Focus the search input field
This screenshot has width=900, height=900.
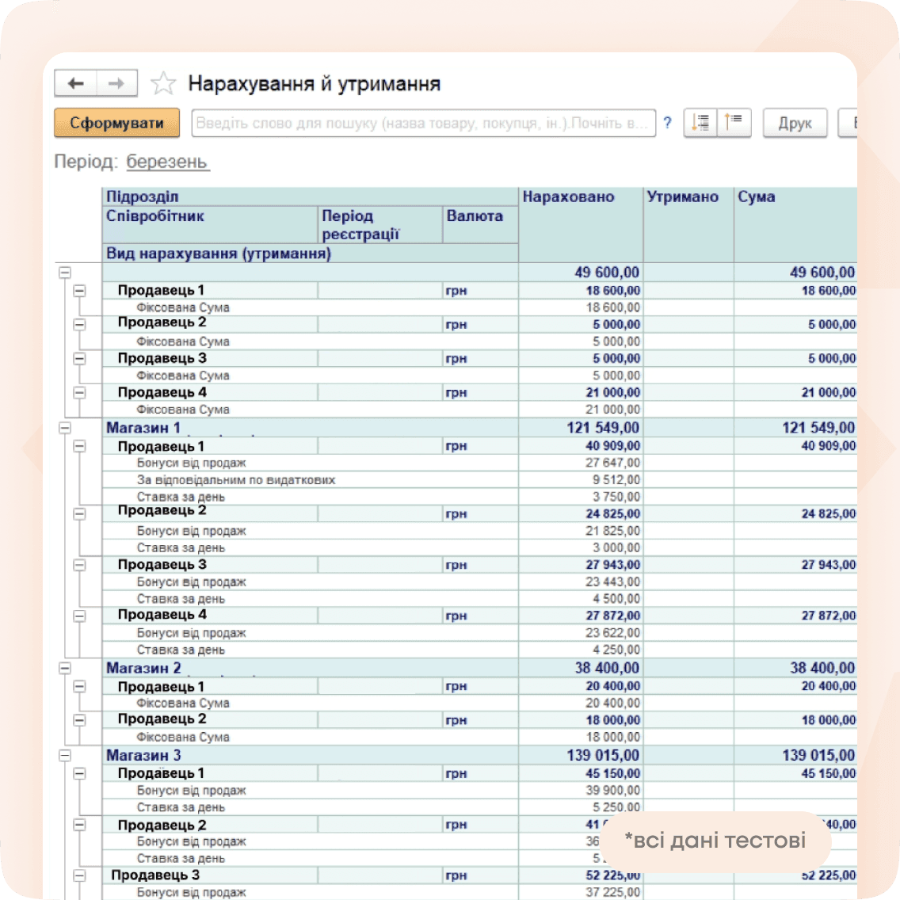(424, 123)
